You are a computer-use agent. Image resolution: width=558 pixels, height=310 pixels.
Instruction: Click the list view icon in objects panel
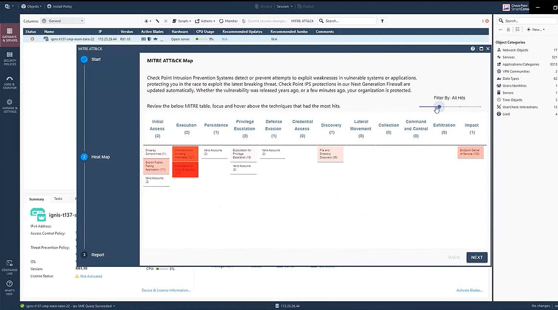[517, 29]
